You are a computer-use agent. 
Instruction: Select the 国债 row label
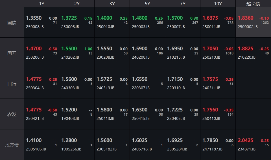pyautogui.click(x=12, y=22)
